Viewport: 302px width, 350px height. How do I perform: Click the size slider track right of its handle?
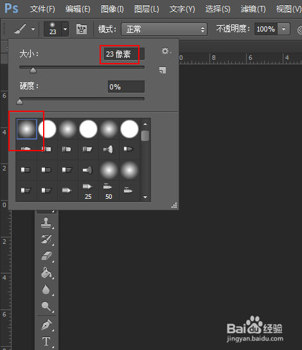pyautogui.click(x=90, y=67)
